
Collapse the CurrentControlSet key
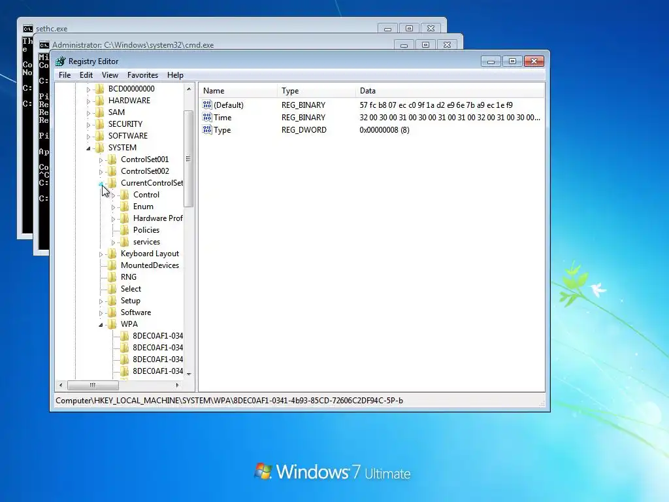point(101,184)
